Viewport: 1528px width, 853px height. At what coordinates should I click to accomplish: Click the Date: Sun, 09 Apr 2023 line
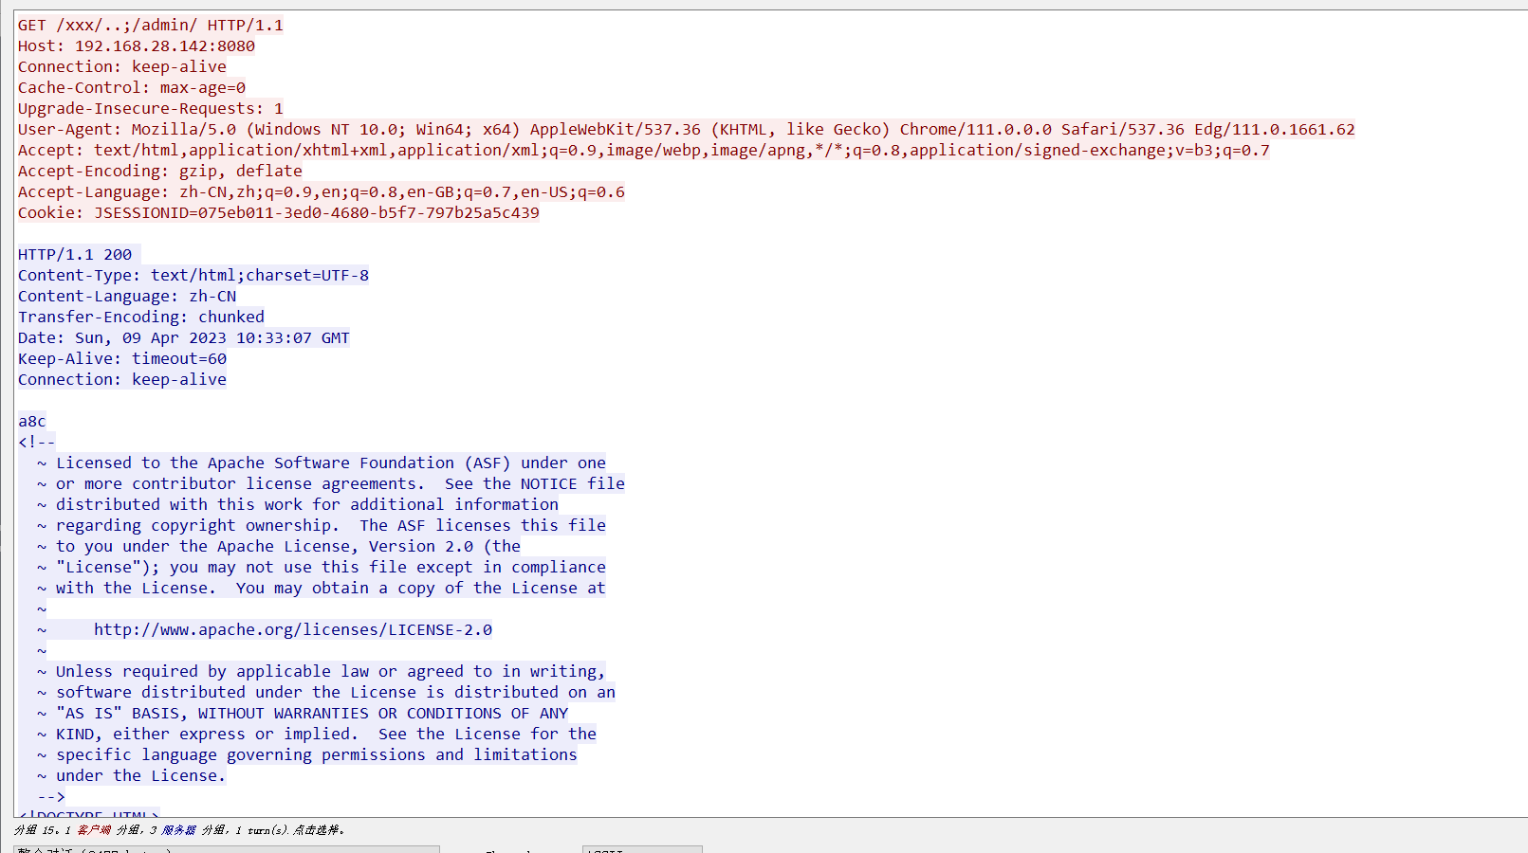tap(184, 337)
